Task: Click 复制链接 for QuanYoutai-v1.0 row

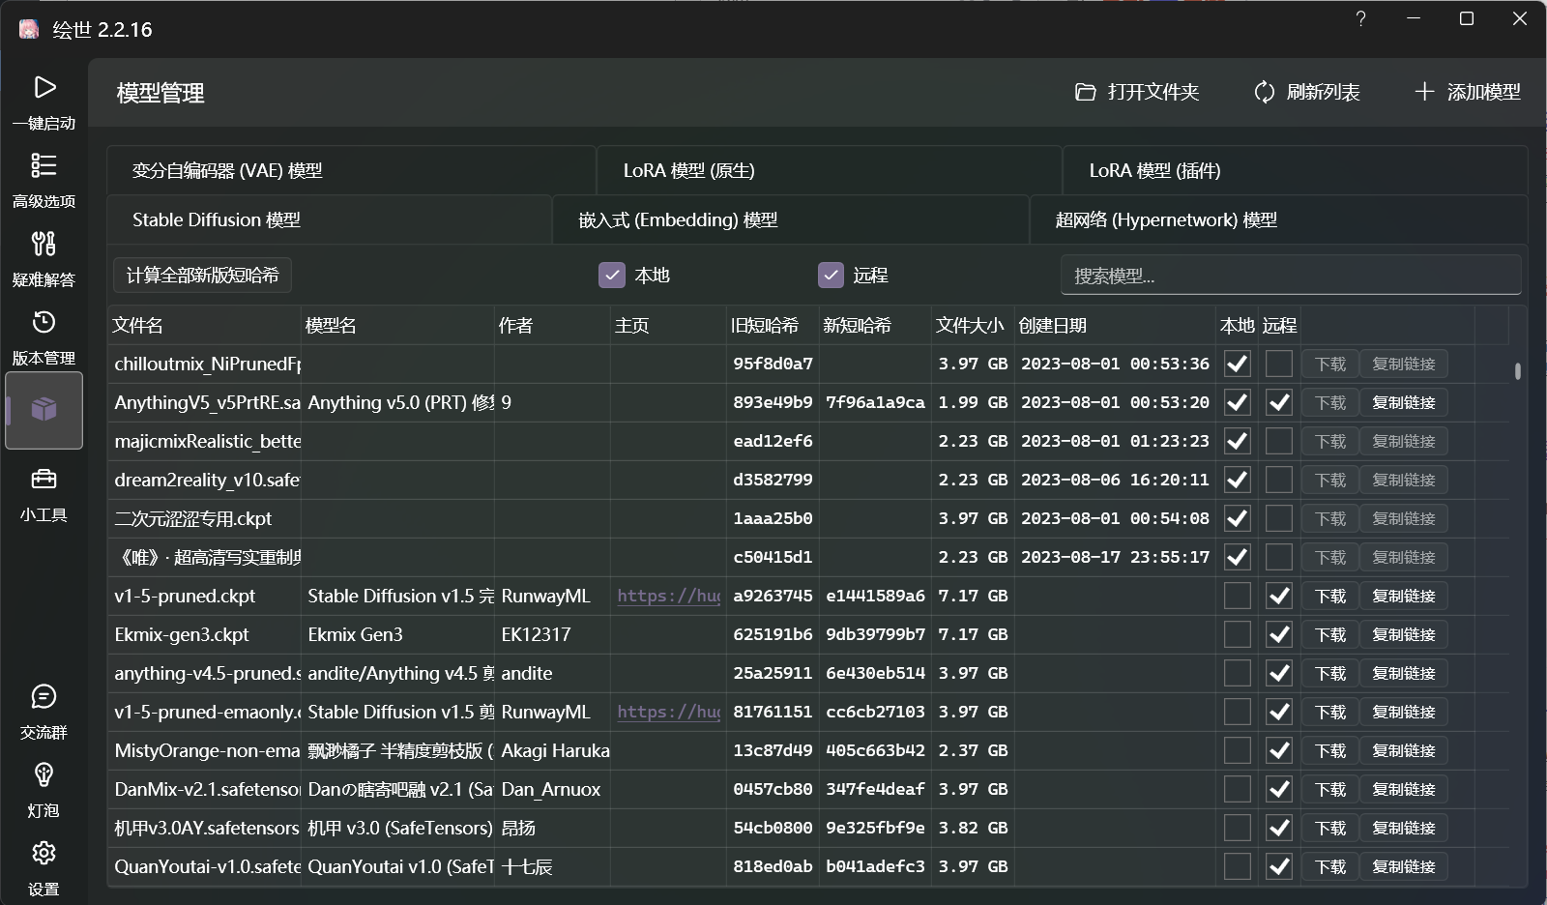Action: point(1404,866)
